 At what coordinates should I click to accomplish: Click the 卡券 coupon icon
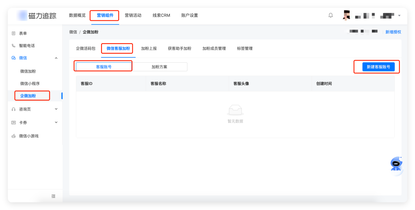click(x=13, y=123)
